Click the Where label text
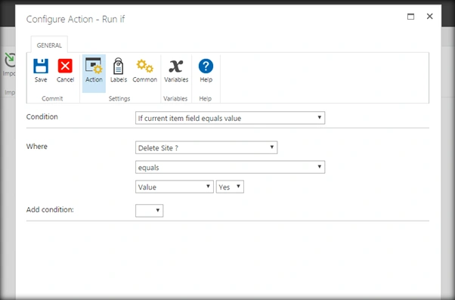 click(x=37, y=147)
